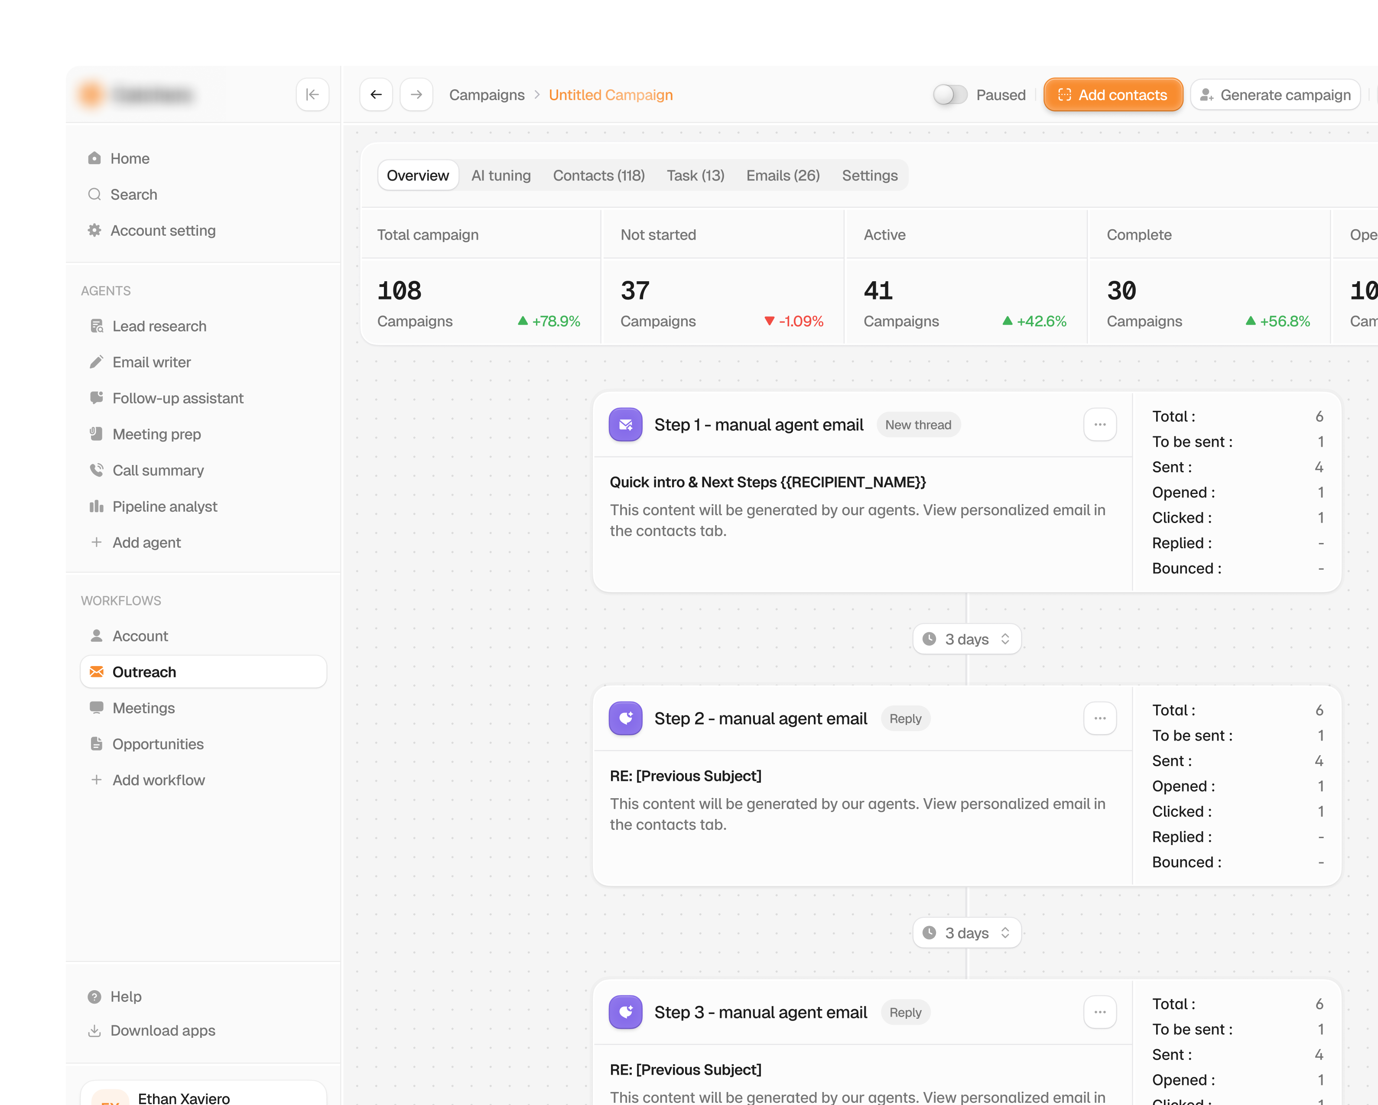Switch to the Overview tab

418,175
